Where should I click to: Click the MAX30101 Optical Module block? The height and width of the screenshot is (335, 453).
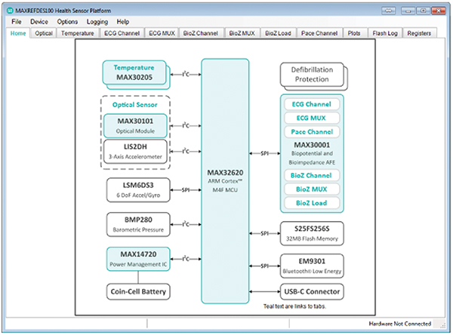point(135,125)
